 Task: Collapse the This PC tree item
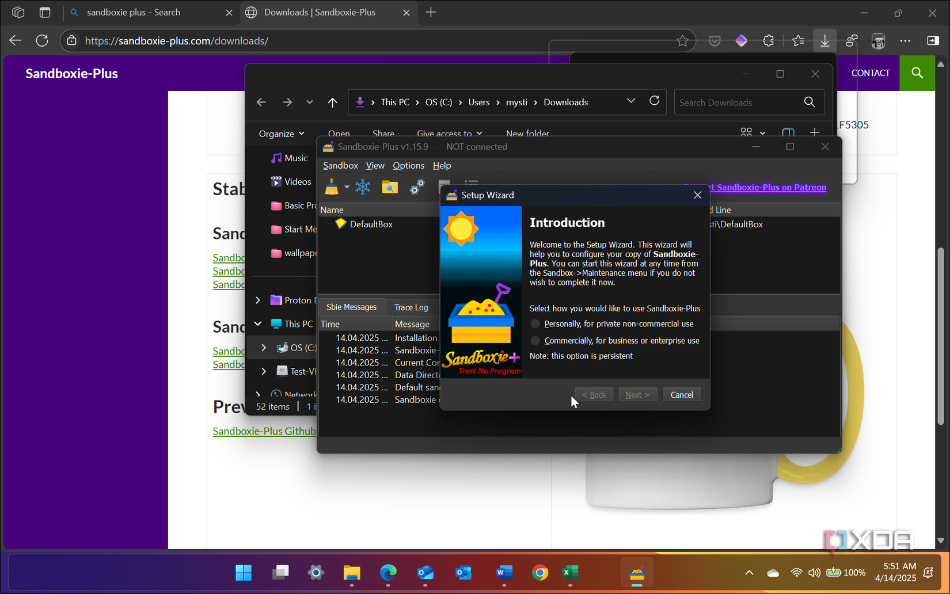(257, 323)
